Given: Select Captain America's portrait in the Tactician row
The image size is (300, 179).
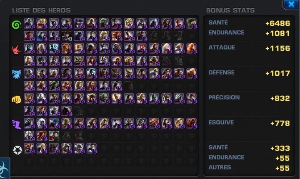Looking at the screenshot, I should point(29,24).
